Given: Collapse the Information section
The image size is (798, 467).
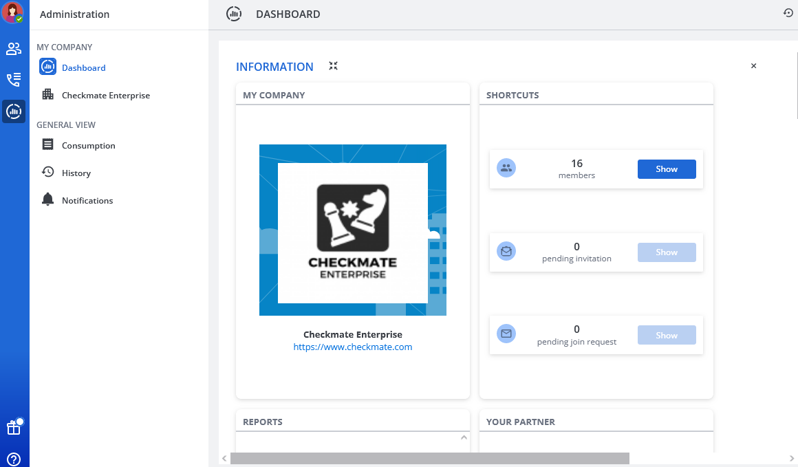Looking at the screenshot, I should point(333,66).
